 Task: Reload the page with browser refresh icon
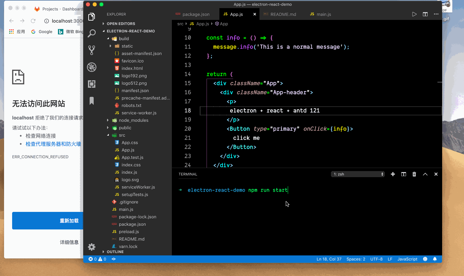[33, 21]
